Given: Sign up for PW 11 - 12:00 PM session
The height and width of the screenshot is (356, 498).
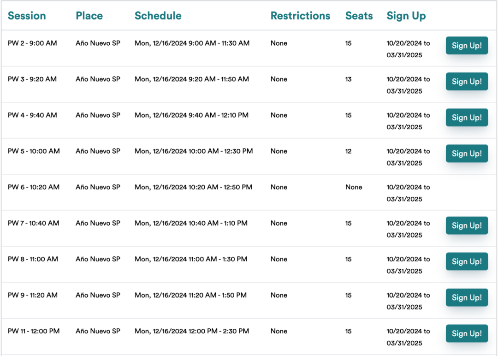Looking at the screenshot, I should (467, 333).
